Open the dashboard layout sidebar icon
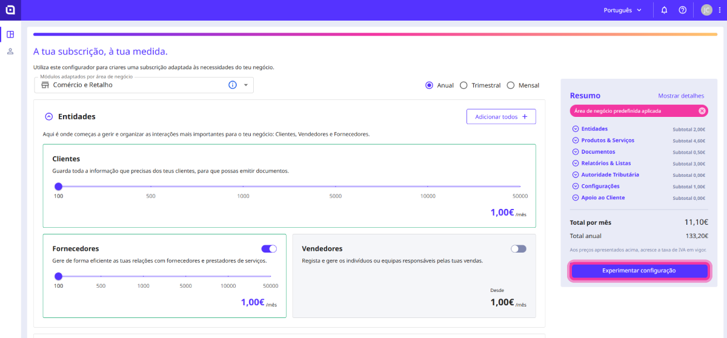Viewport: 727px width, 338px height. pyautogui.click(x=10, y=35)
